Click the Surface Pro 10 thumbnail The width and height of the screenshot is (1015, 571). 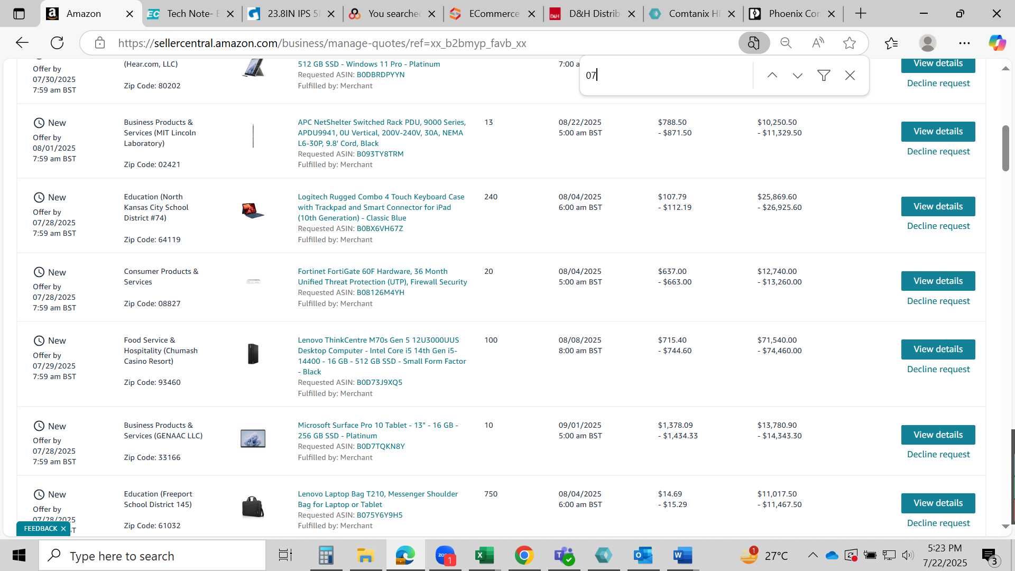click(x=253, y=438)
